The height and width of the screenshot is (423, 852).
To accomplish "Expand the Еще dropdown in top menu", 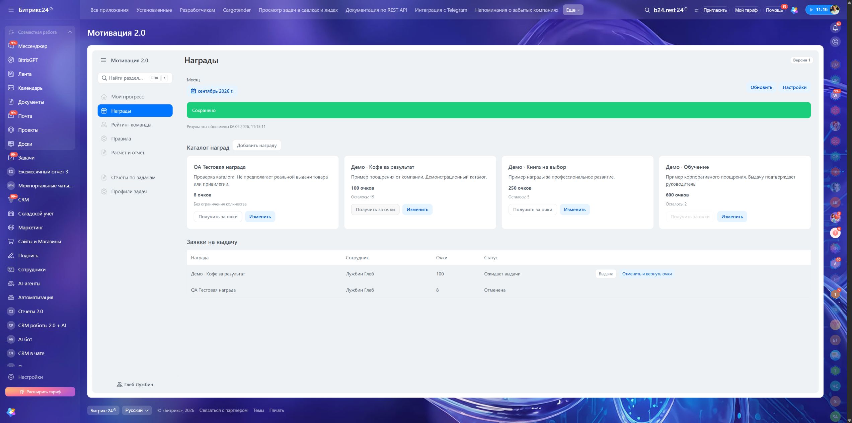I will [x=573, y=10].
